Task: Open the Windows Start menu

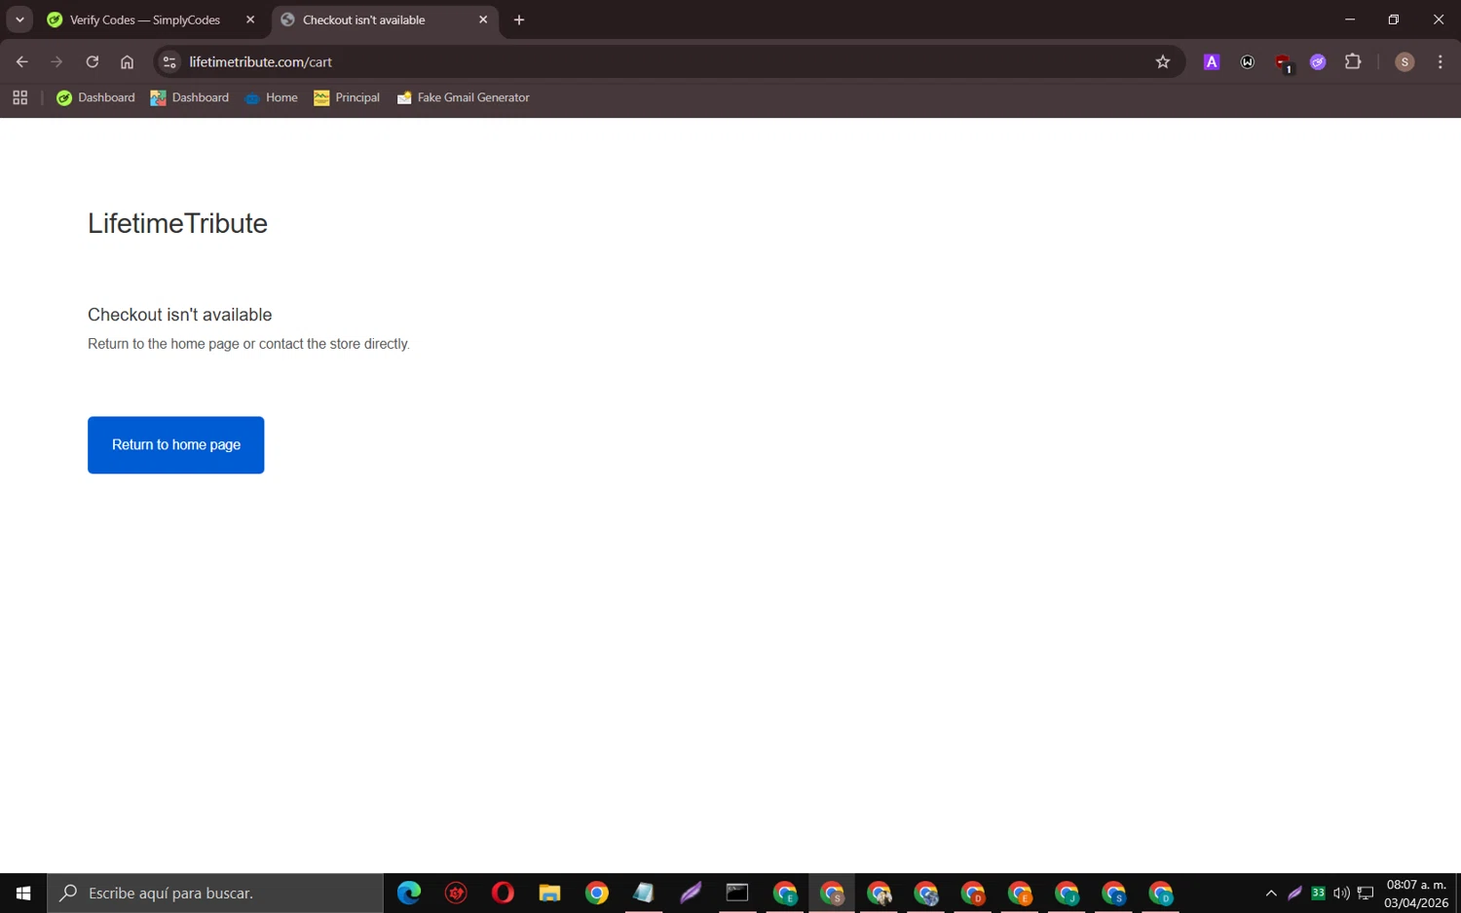Action: pos(23,893)
